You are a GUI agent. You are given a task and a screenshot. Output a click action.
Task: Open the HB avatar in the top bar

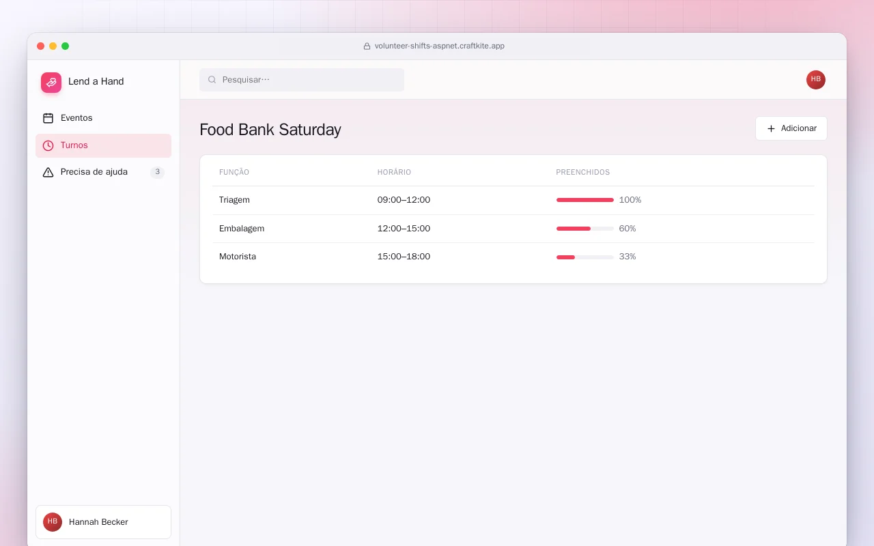pyautogui.click(x=816, y=80)
